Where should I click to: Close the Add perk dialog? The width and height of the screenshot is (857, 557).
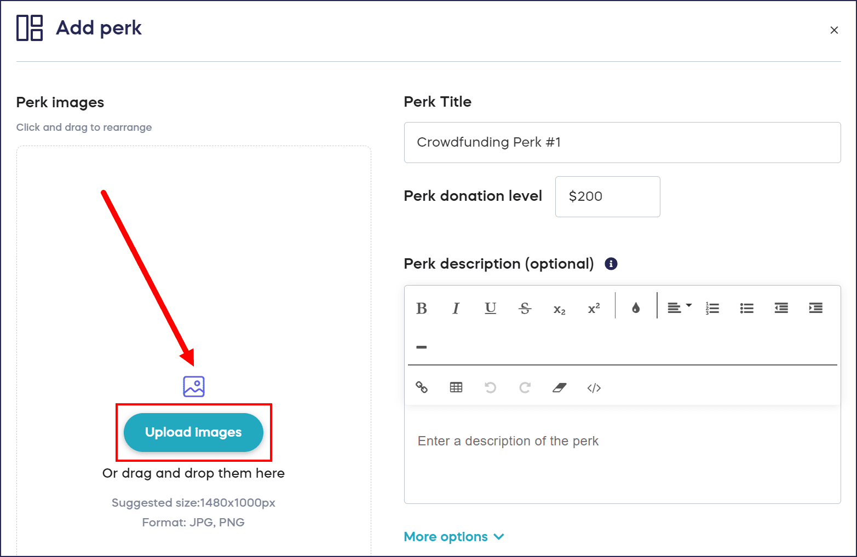point(834,30)
